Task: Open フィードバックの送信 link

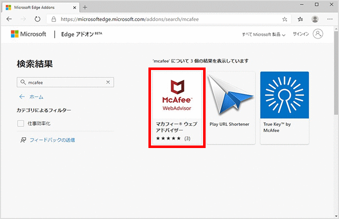Action: coord(52,140)
